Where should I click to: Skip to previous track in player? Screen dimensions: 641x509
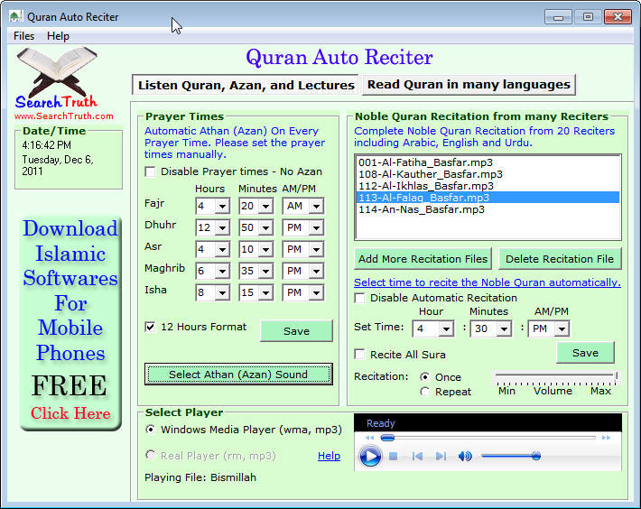[417, 456]
